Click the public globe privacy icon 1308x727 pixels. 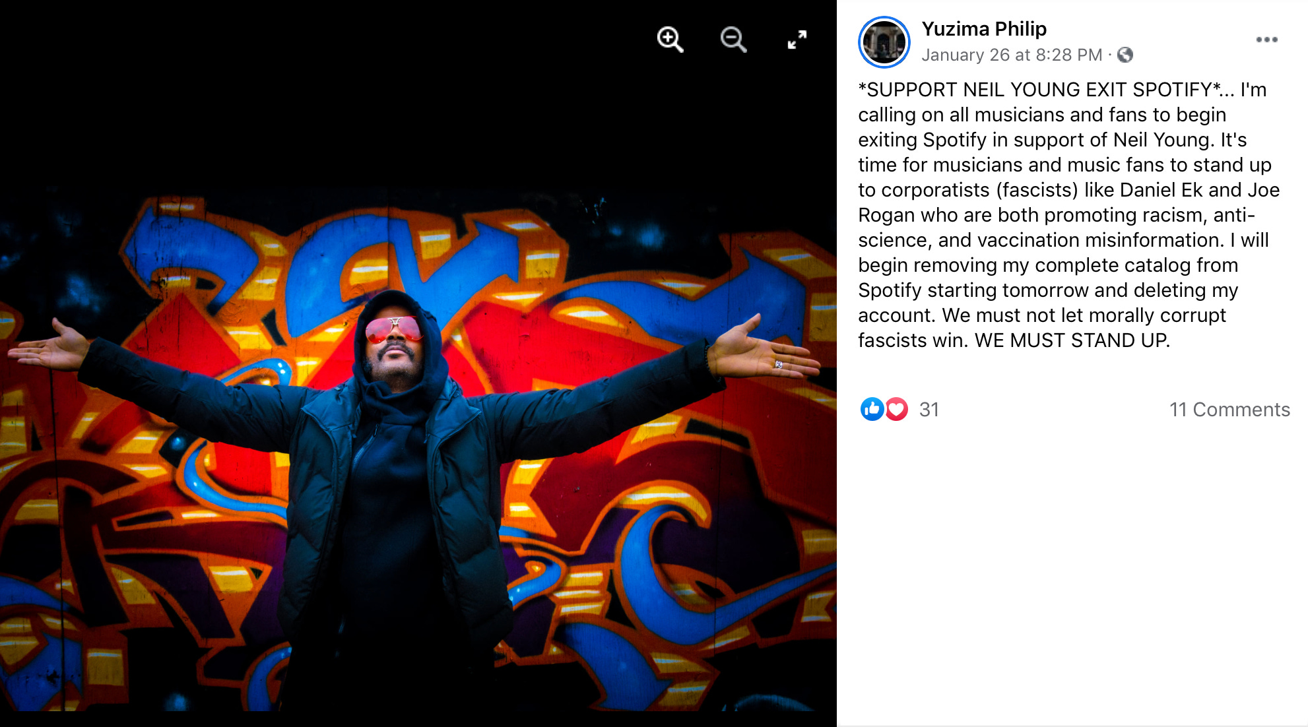(x=1125, y=55)
